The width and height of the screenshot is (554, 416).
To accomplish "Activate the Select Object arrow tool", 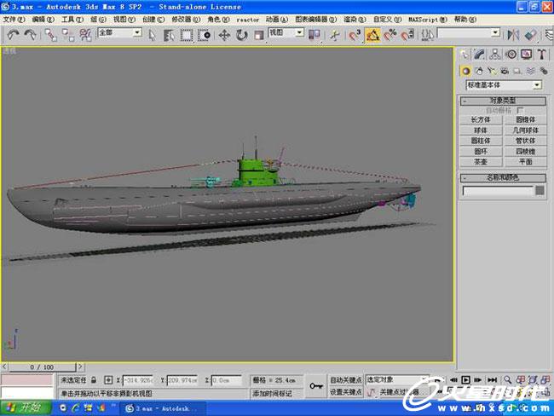I will 152,35.
